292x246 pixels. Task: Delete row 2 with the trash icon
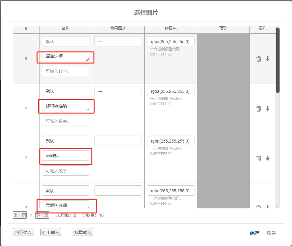click(x=259, y=158)
